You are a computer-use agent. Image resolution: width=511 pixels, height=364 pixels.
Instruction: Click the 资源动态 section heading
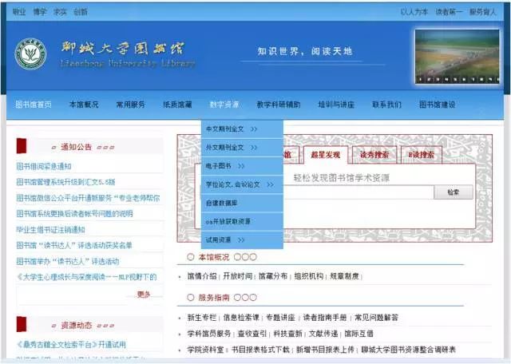pyautogui.click(x=77, y=326)
